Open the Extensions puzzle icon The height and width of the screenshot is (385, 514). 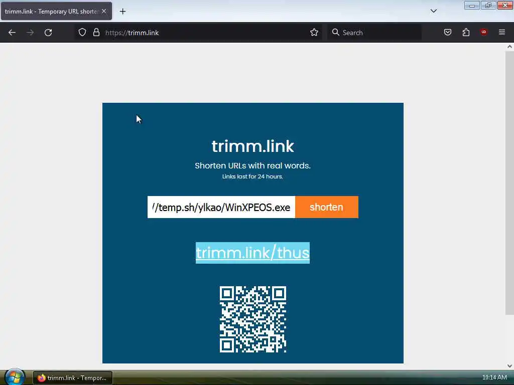466,32
